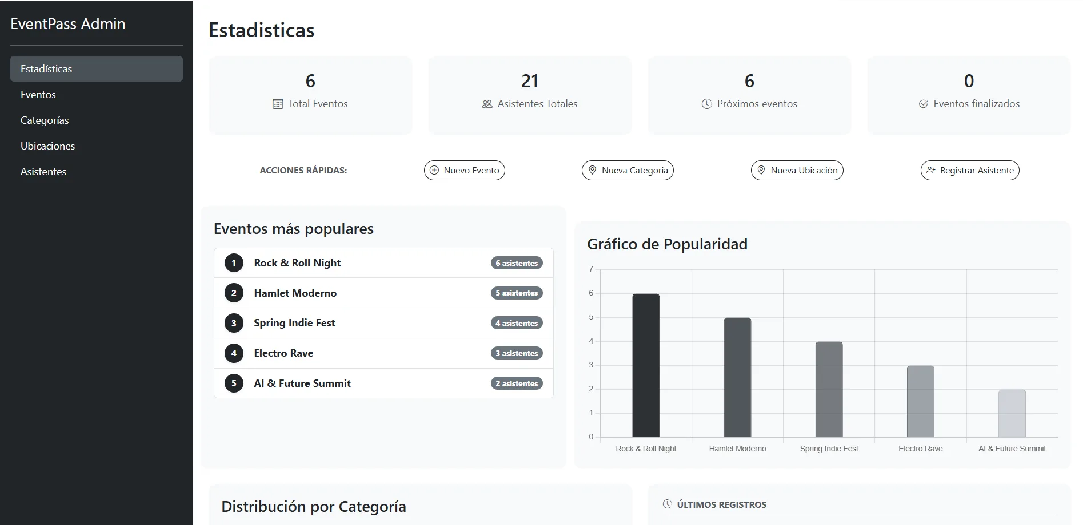Click the clock icon beside Últimos Registros
This screenshot has height=525, width=1083.
[667, 504]
